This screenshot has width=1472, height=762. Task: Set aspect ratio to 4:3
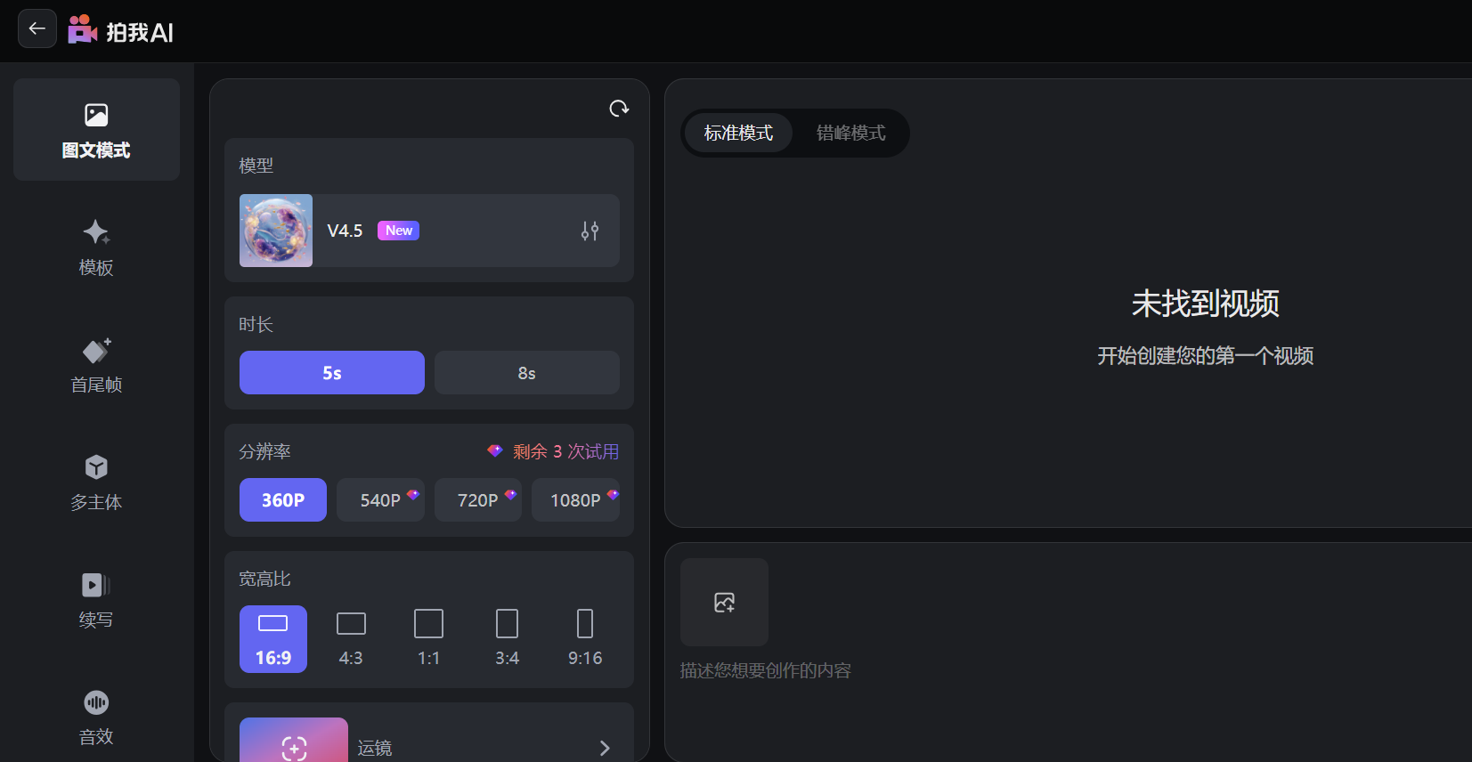(351, 639)
